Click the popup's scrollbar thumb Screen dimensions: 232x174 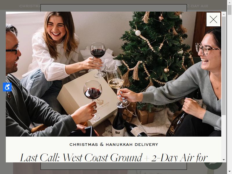pyautogui.click(x=224, y=66)
